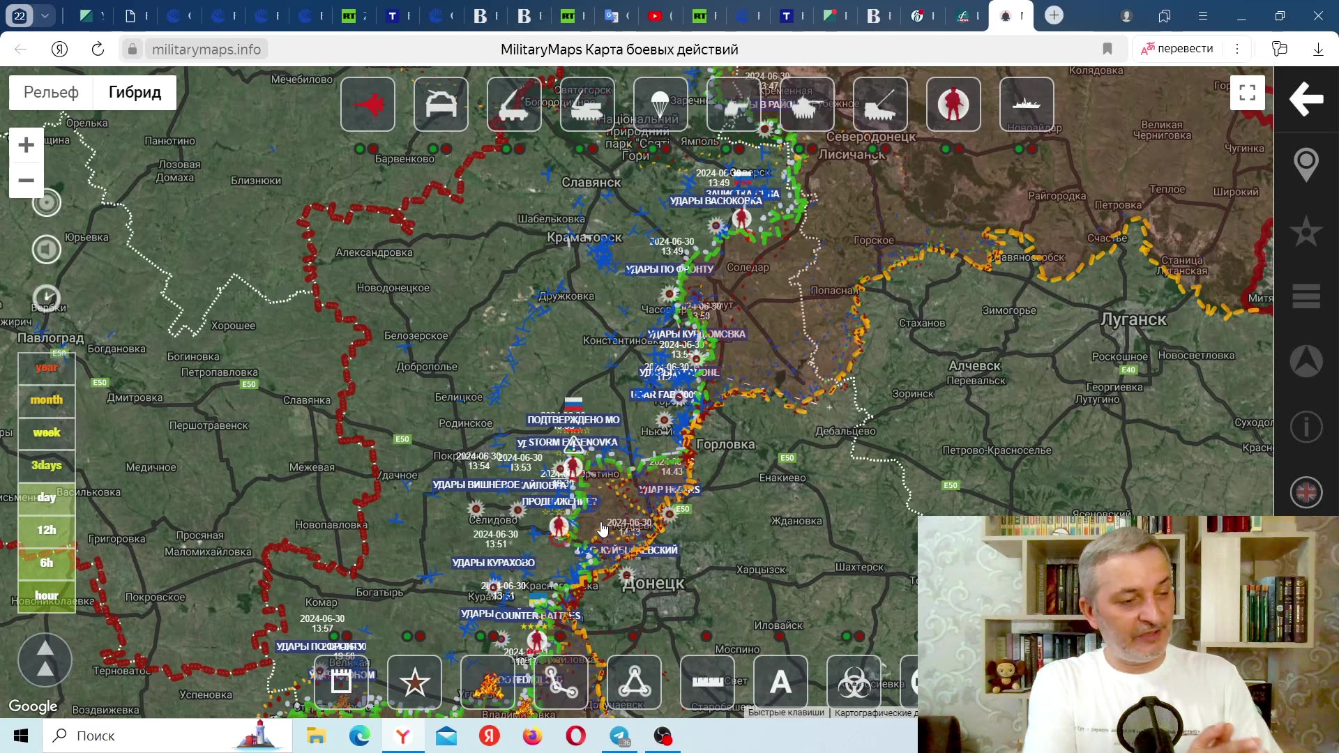The image size is (1339, 753).
Task: Select the red star marker tool
Action: (414, 682)
